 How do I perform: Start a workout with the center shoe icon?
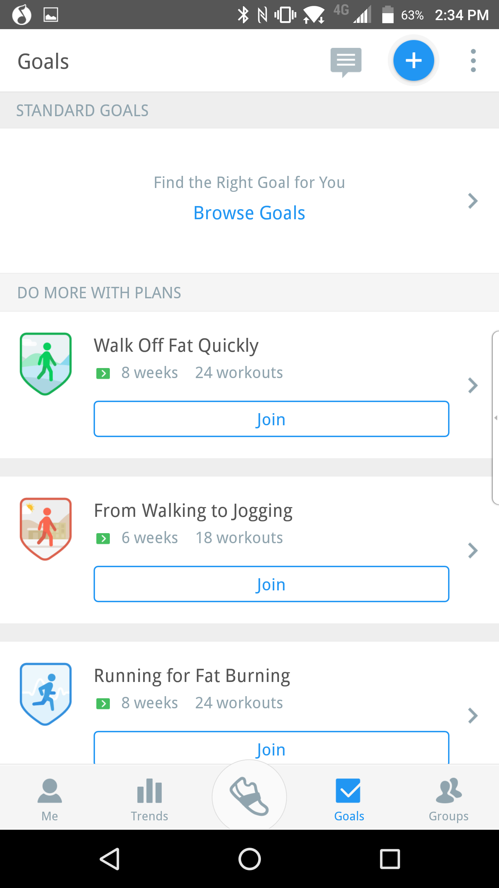click(x=249, y=796)
